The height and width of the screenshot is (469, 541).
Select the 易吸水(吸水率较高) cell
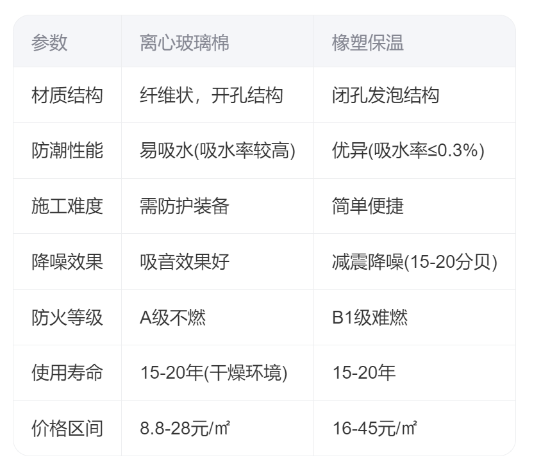point(217,151)
